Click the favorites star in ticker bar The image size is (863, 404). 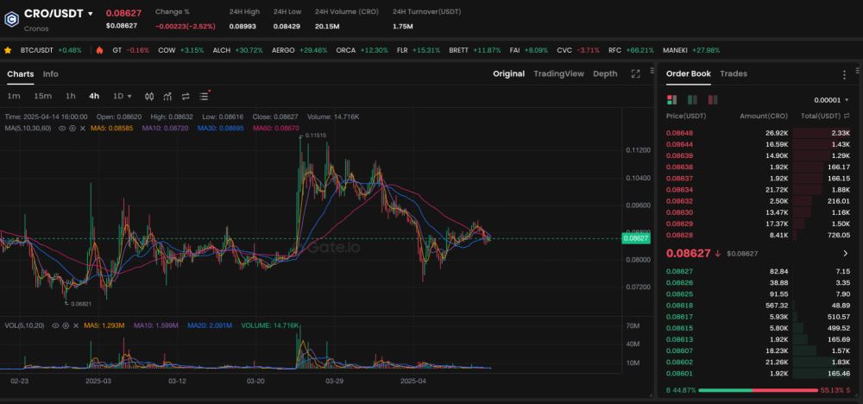click(x=9, y=50)
